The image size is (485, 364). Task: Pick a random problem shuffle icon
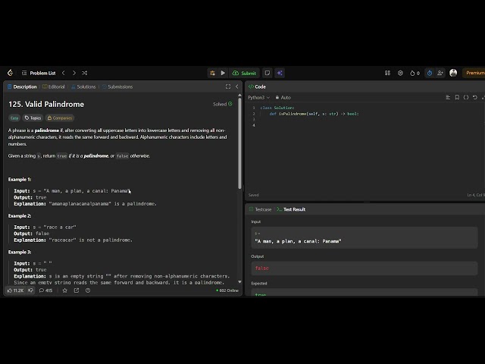84,73
